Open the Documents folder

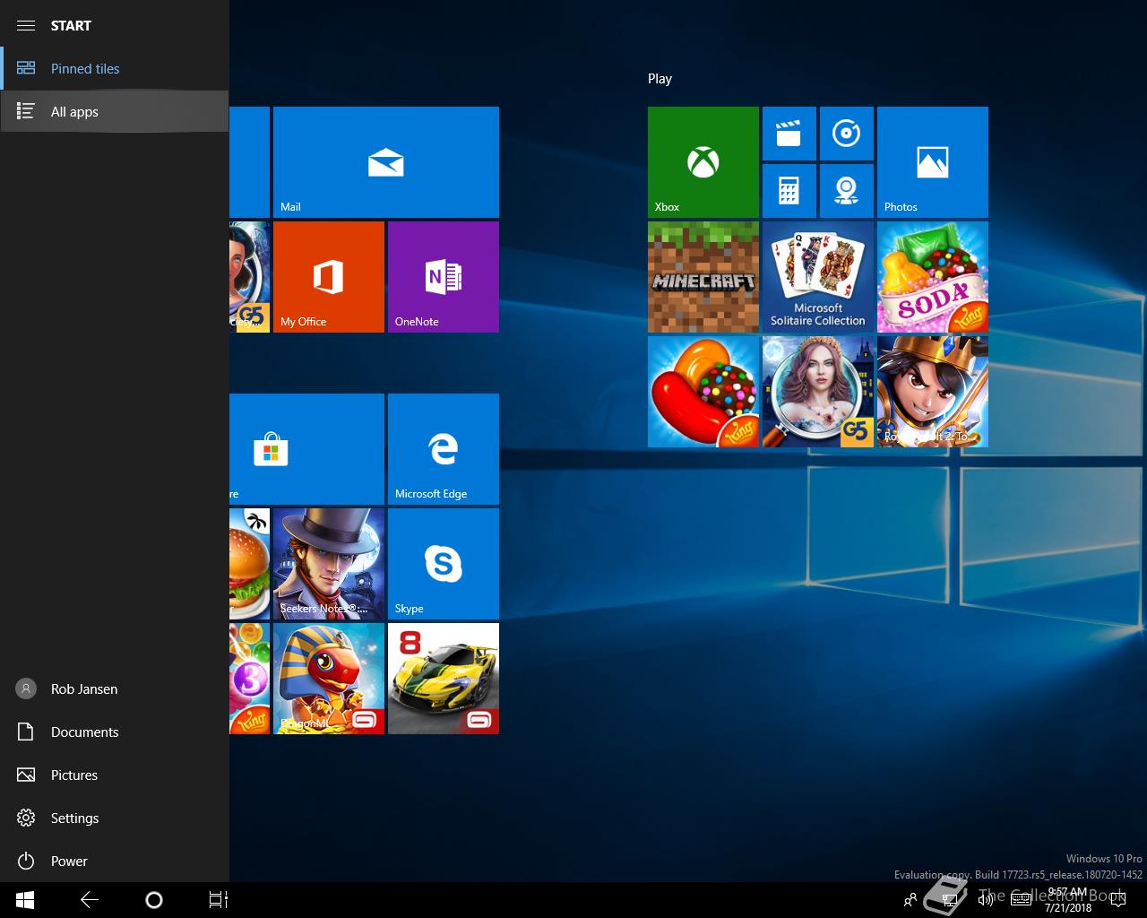pos(115,732)
